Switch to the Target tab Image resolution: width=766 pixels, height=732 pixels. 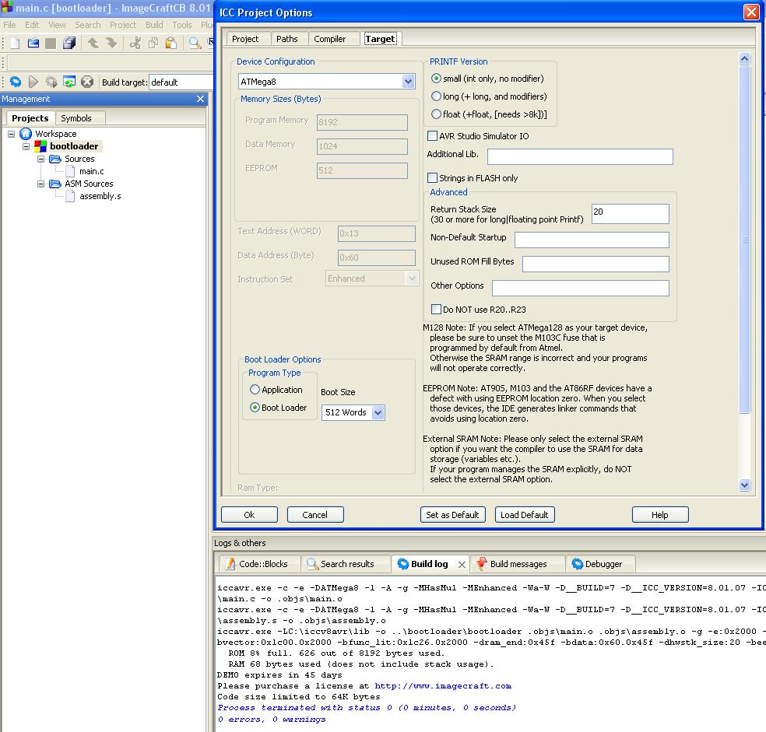[380, 39]
